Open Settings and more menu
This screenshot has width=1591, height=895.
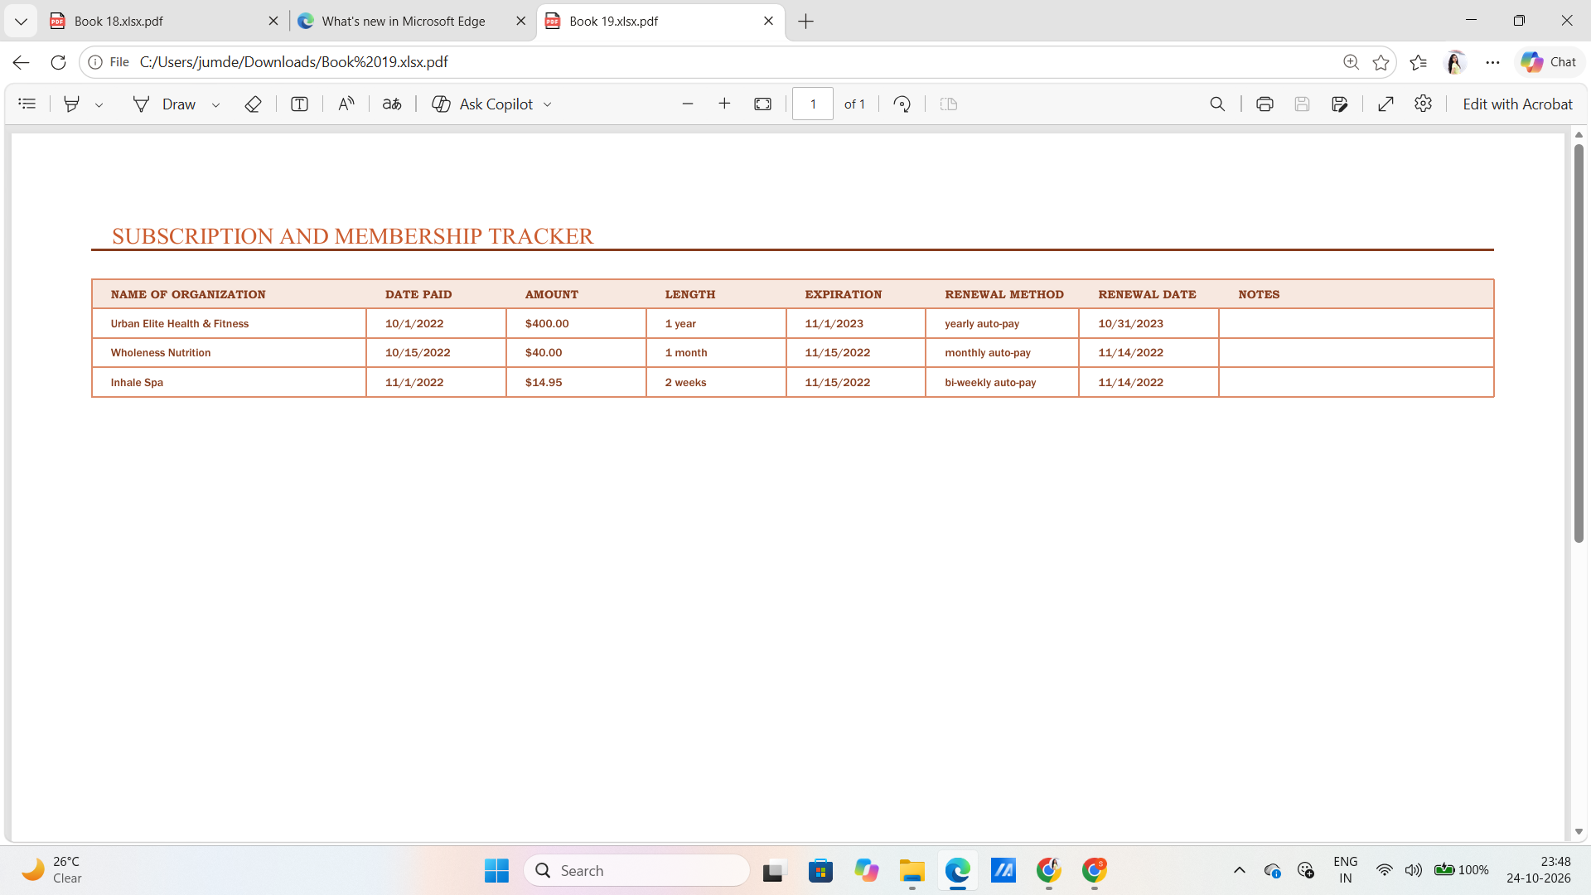point(1492,62)
